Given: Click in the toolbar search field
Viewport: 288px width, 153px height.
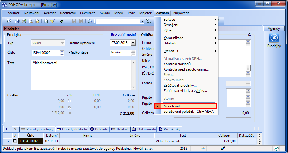Looking at the screenshot, I should coord(118,21).
